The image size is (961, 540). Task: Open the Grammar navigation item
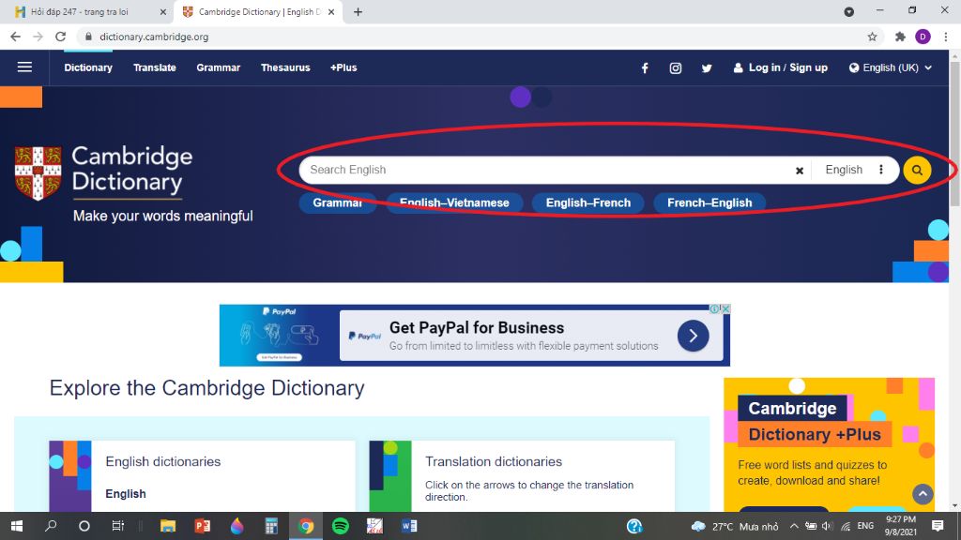pyautogui.click(x=218, y=67)
